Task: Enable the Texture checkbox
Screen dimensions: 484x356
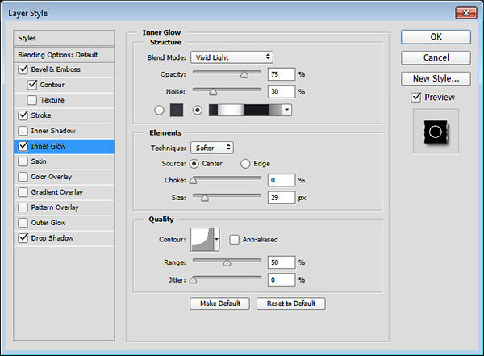Action: (x=31, y=100)
